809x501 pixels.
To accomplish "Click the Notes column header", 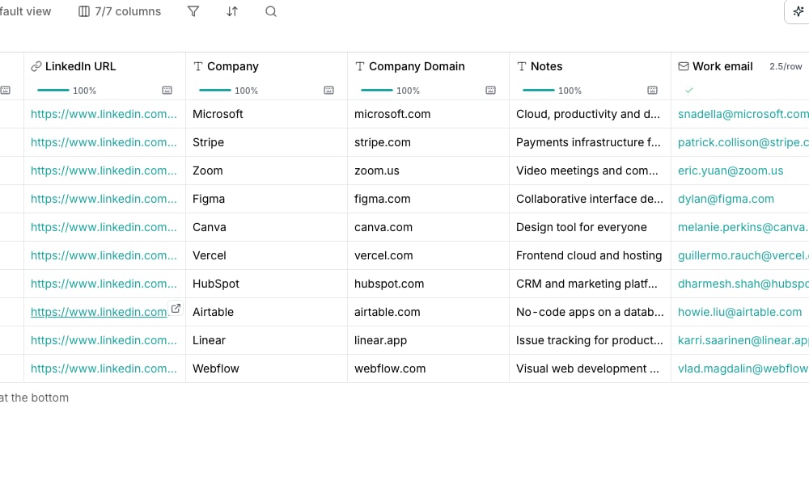I will pos(590,66).
